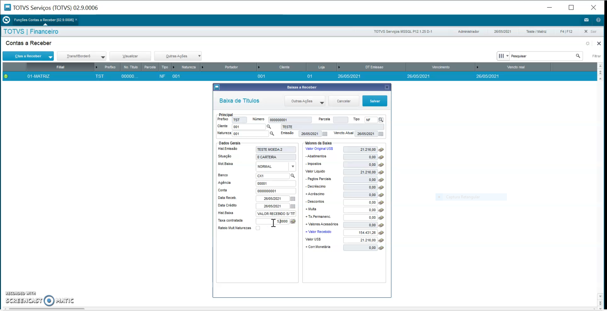Sort by Vencimento column header
The image size is (607, 311).
click(x=440, y=67)
